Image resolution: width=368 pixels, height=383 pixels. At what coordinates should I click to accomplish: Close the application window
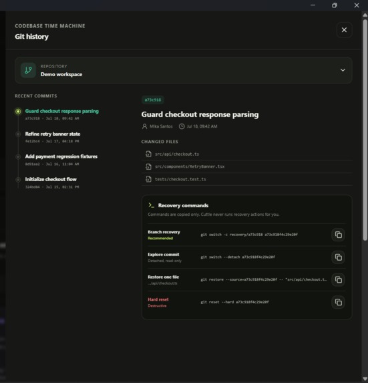tap(357, 5)
